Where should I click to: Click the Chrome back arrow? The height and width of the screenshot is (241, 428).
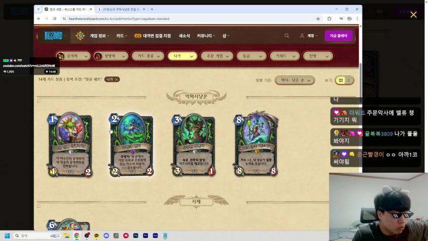[39, 19]
